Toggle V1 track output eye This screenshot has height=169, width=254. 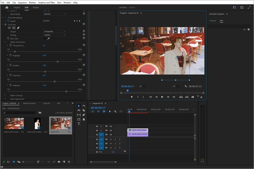pos(111,135)
